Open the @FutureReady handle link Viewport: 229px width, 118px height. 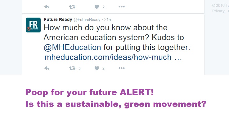[x=87, y=20]
